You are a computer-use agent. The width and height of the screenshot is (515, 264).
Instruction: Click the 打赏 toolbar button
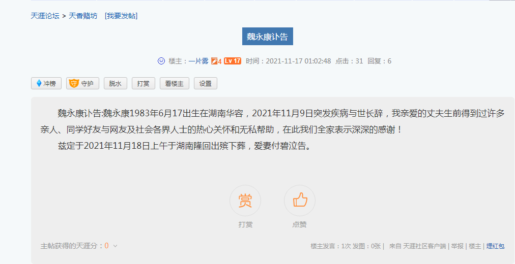[x=143, y=84]
